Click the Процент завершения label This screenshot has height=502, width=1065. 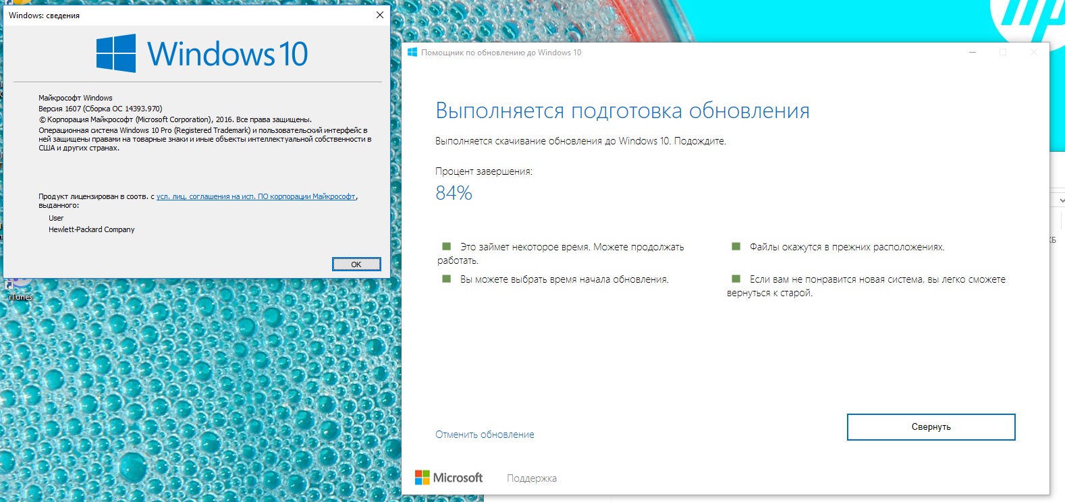(x=484, y=171)
